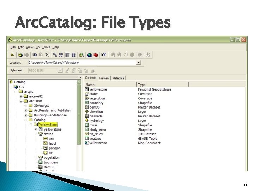Screen dimensions: 254x191
Task: Click the Export Metadata icon
Action: tap(92, 71)
